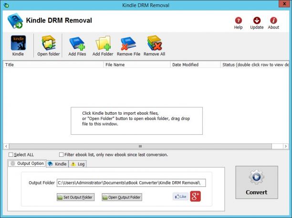Remove File from the list

tap(128, 46)
